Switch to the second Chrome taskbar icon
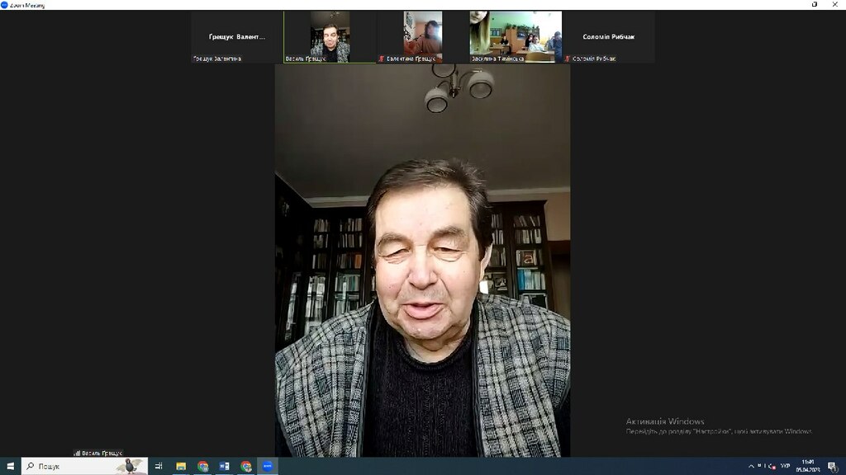The image size is (846, 475). (246, 466)
